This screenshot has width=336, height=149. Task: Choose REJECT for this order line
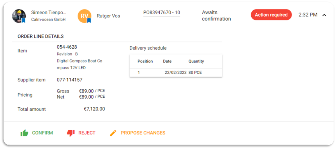[87, 133]
